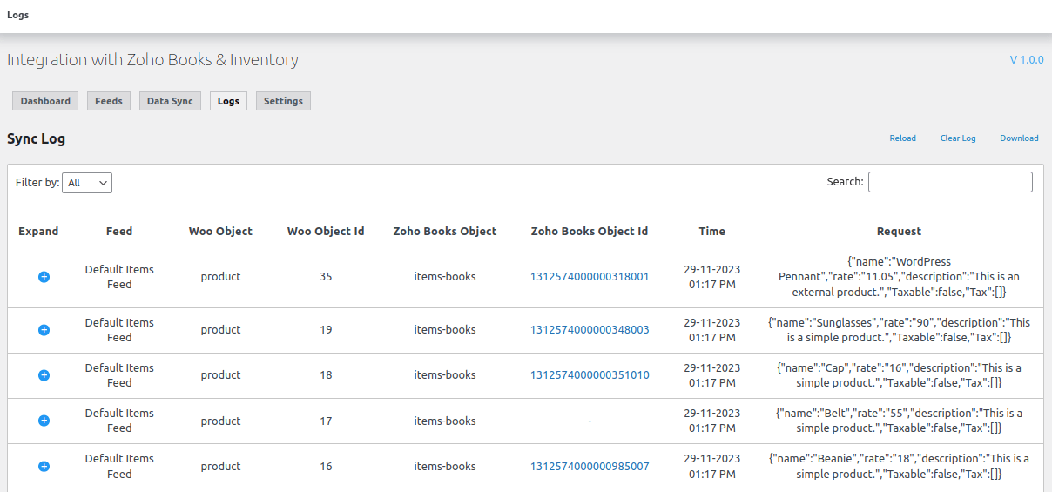Viewport: 1052px width, 492px height.
Task: Click the Clear Log link
Action: (958, 138)
